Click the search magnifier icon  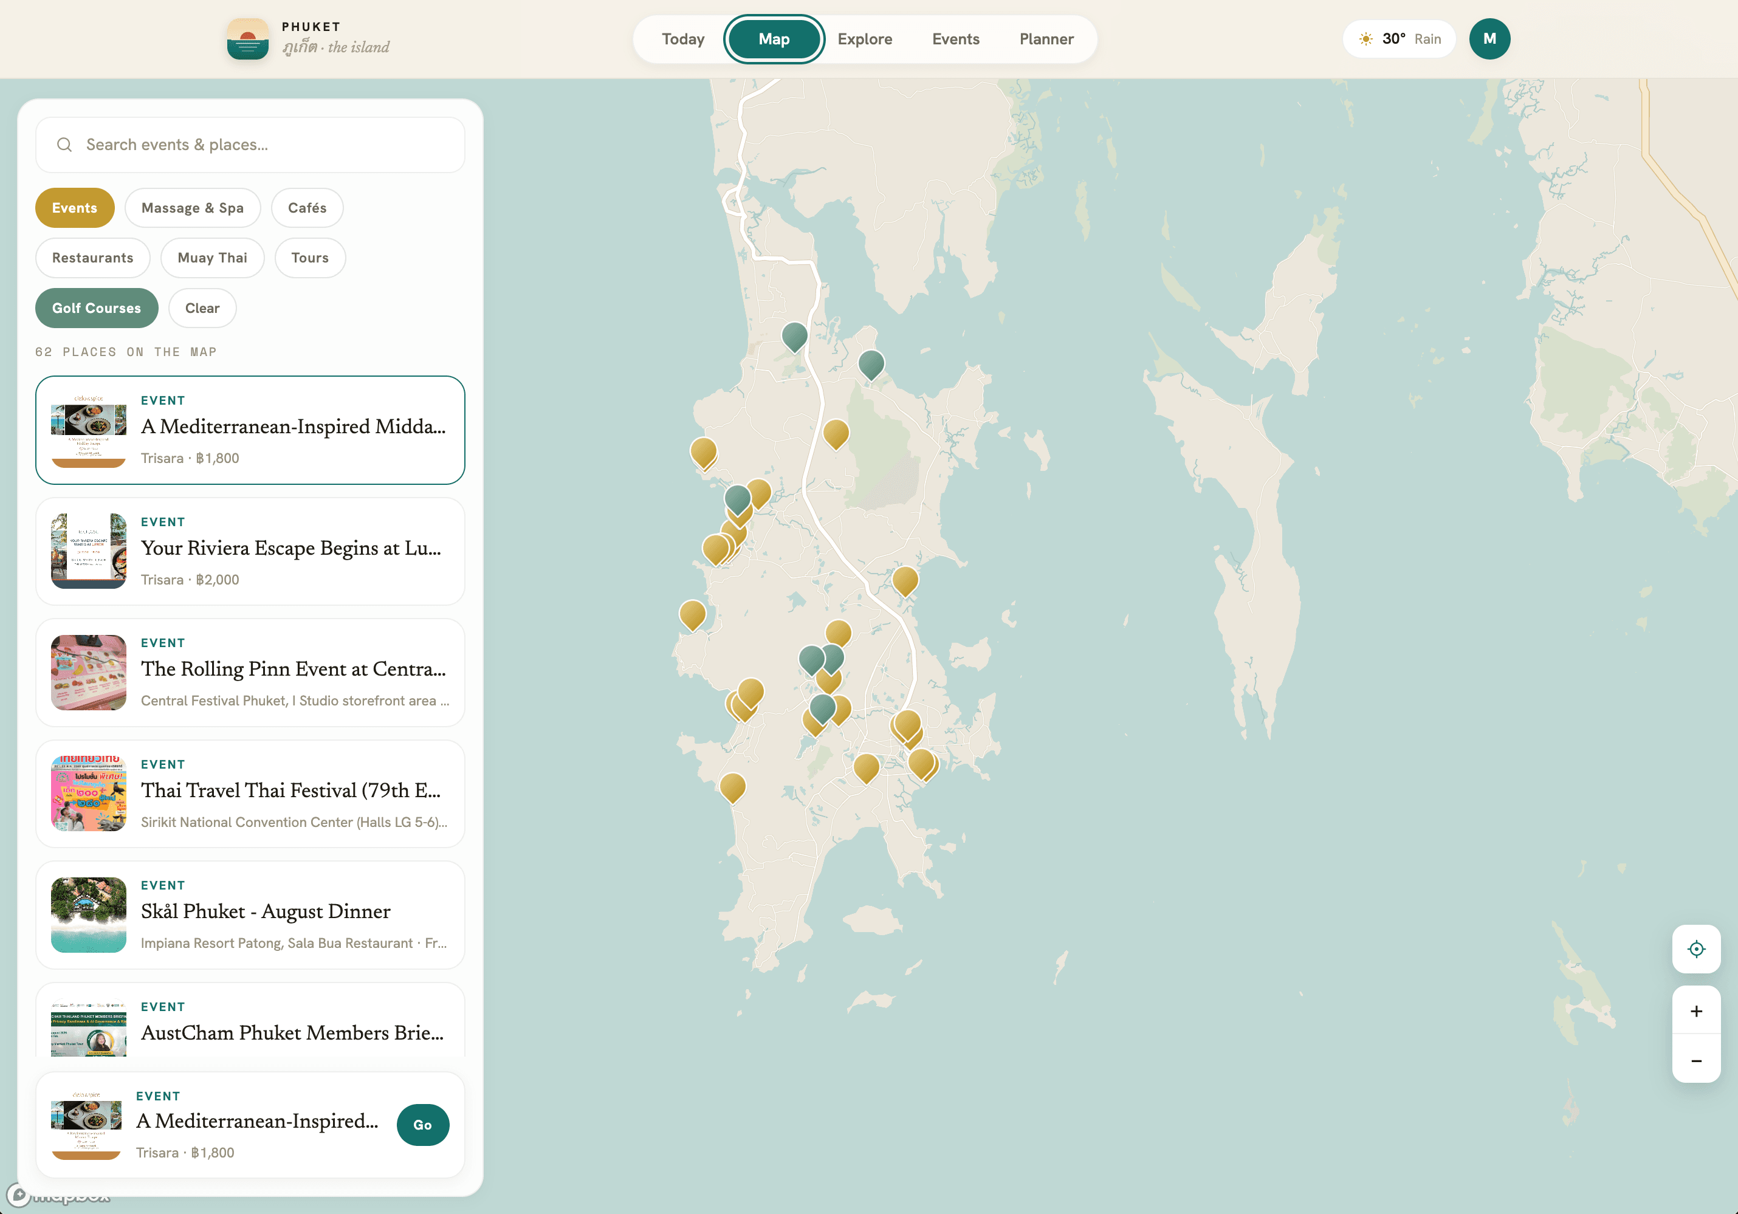[64, 145]
